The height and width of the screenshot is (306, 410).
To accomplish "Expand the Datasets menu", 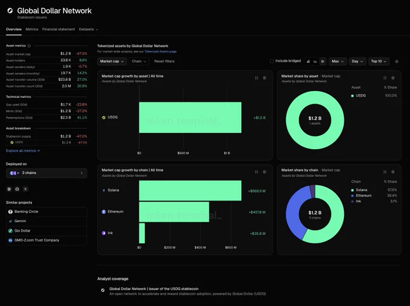I will click(89, 30).
